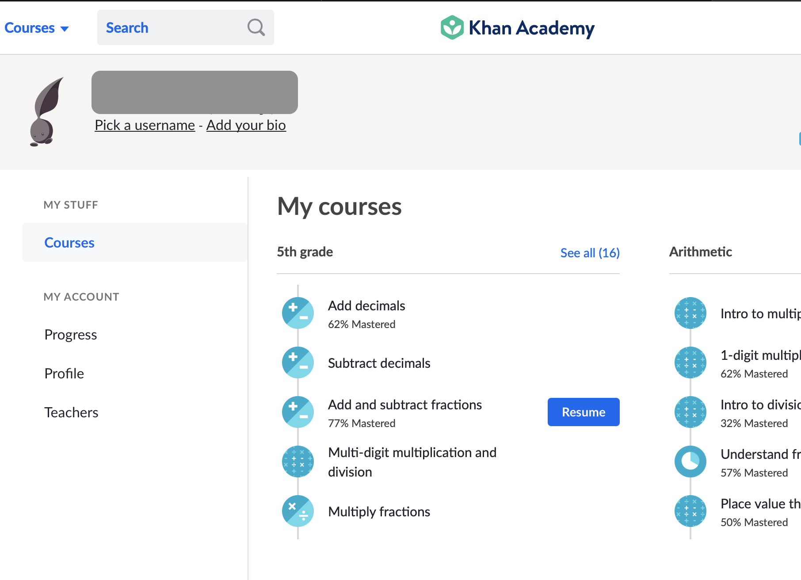Click the See all (16) link
This screenshot has height=580, width=801.
click(x=590, y=253)
